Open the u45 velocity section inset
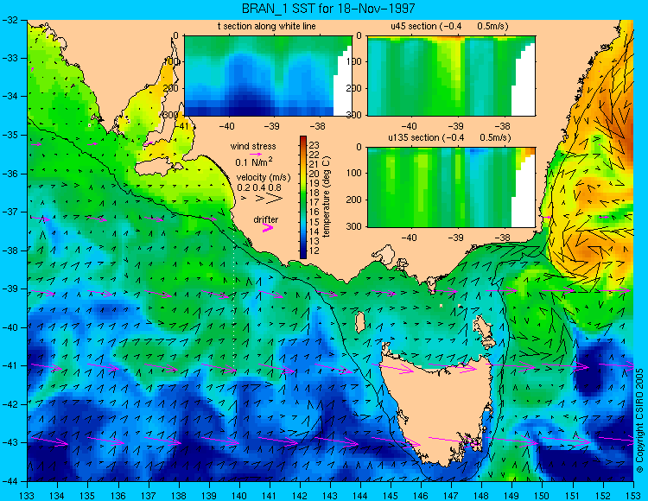The image size is (648, 501). tap(451, 76)
